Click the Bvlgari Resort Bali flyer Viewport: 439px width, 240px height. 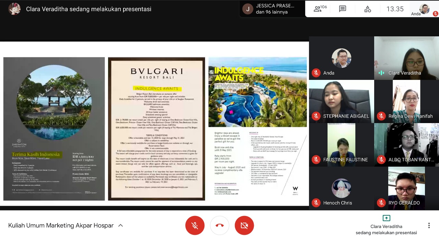point(156,129)
